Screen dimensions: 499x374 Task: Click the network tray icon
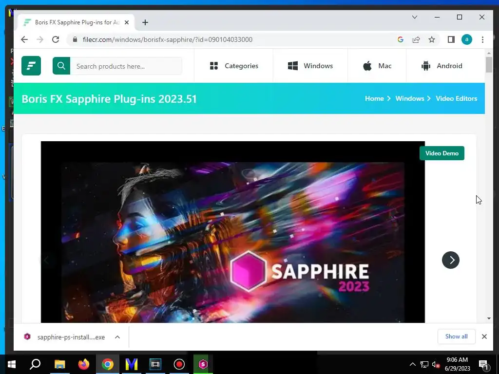click(x=424, y=364)
